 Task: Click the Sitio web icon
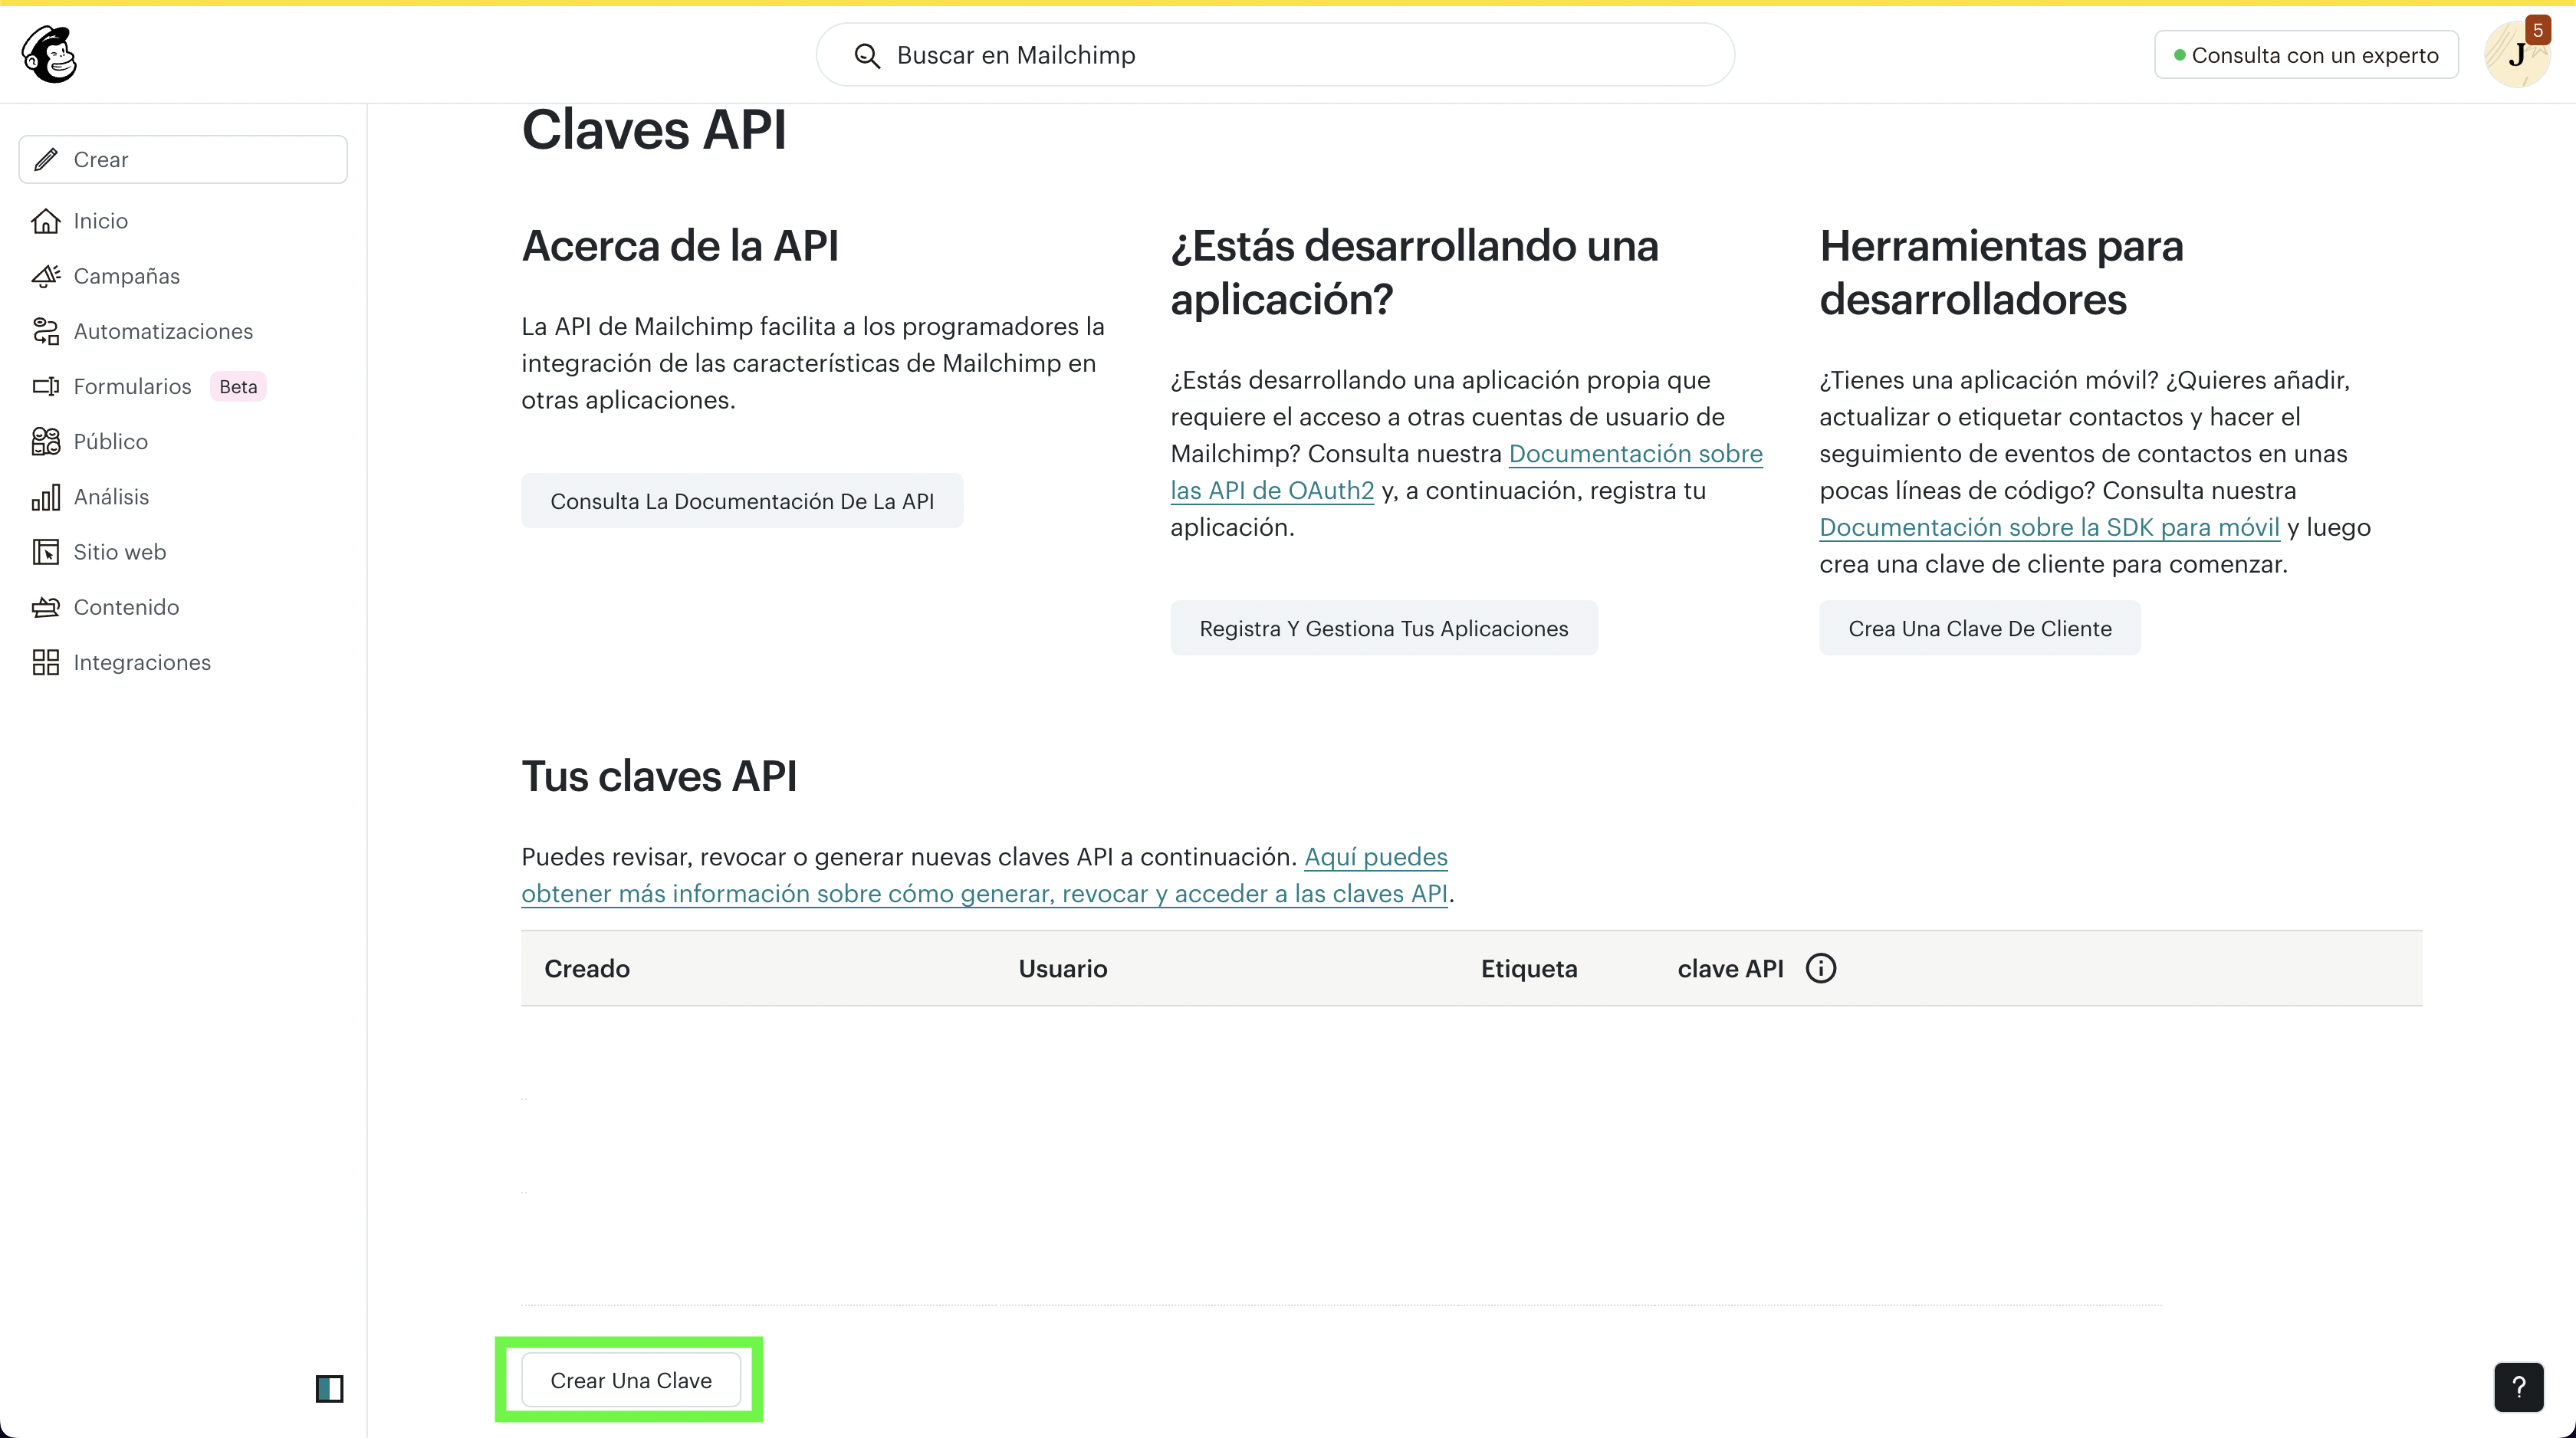(x=46, y=552)
